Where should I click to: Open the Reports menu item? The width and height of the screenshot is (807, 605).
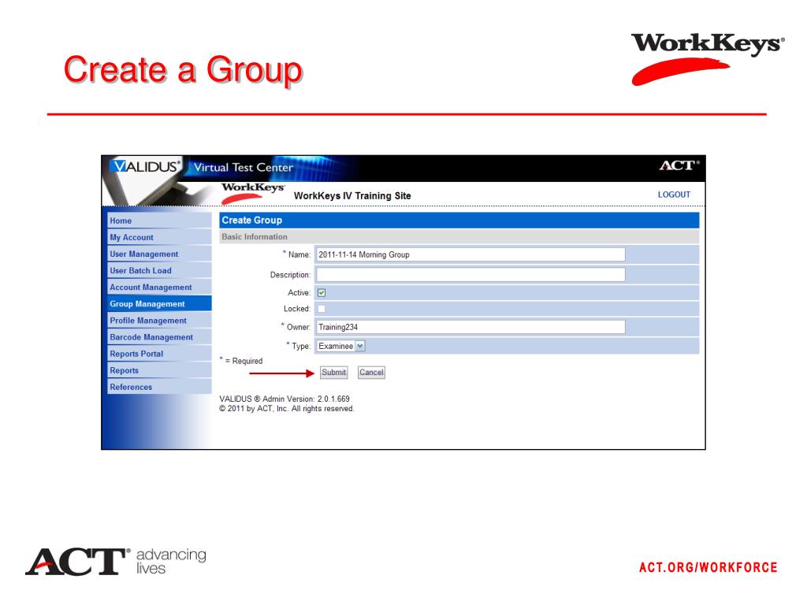tap(159, 370)
